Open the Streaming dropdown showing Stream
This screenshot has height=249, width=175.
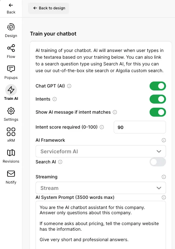tap(101, 188)
